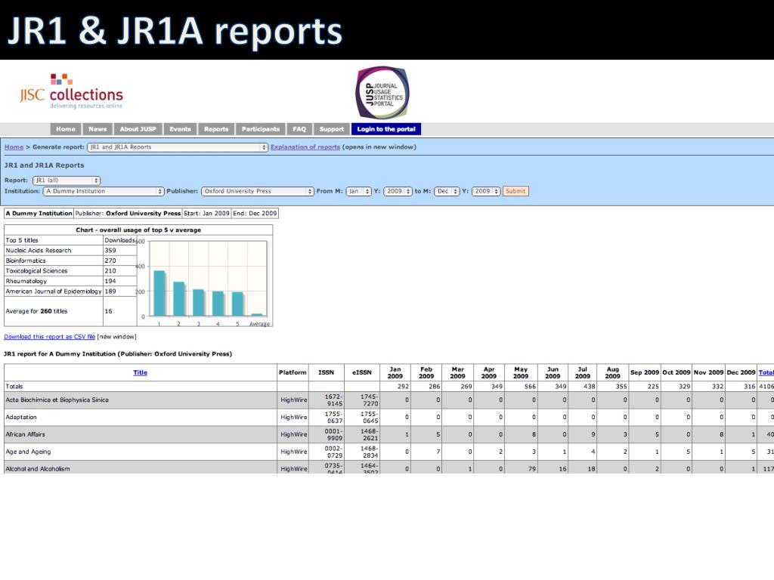Click the first bar in usage chart

(x=159, y=294)
